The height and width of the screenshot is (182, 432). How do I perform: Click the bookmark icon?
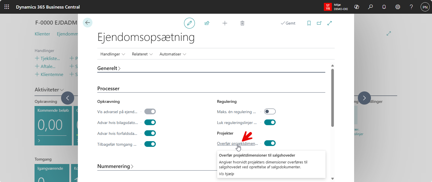309,23
